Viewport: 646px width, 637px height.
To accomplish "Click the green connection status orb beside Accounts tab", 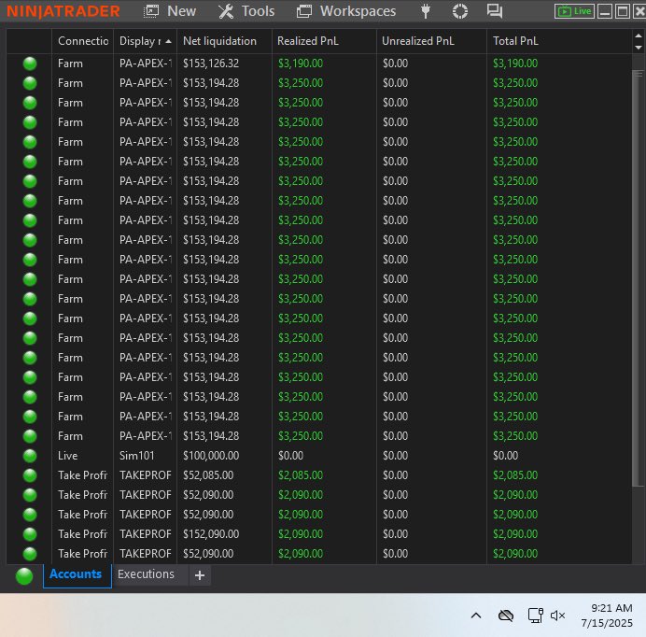I will (24, 575).
